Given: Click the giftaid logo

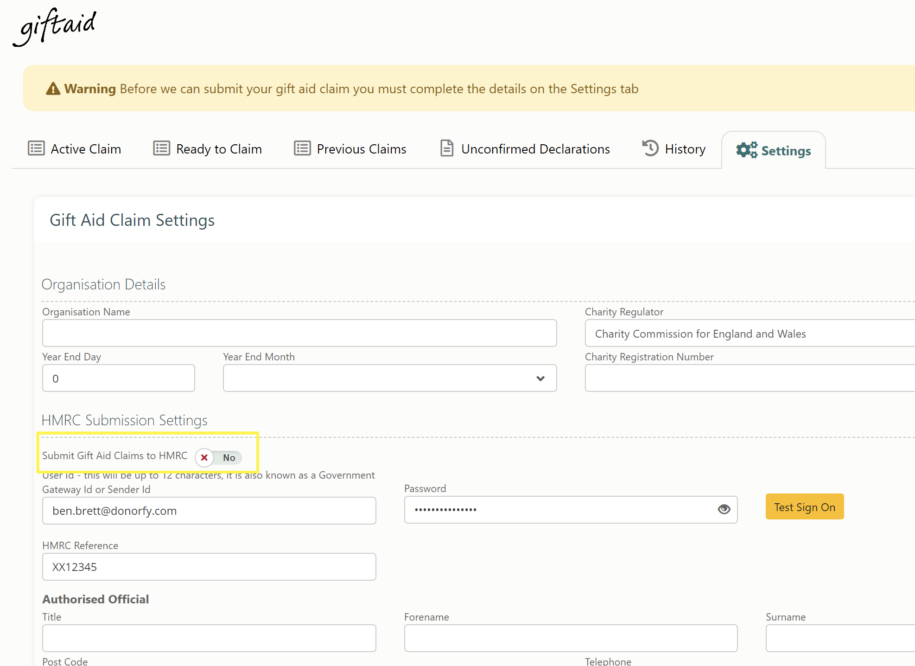Looking at the screenshot, I should pos(55,26).
